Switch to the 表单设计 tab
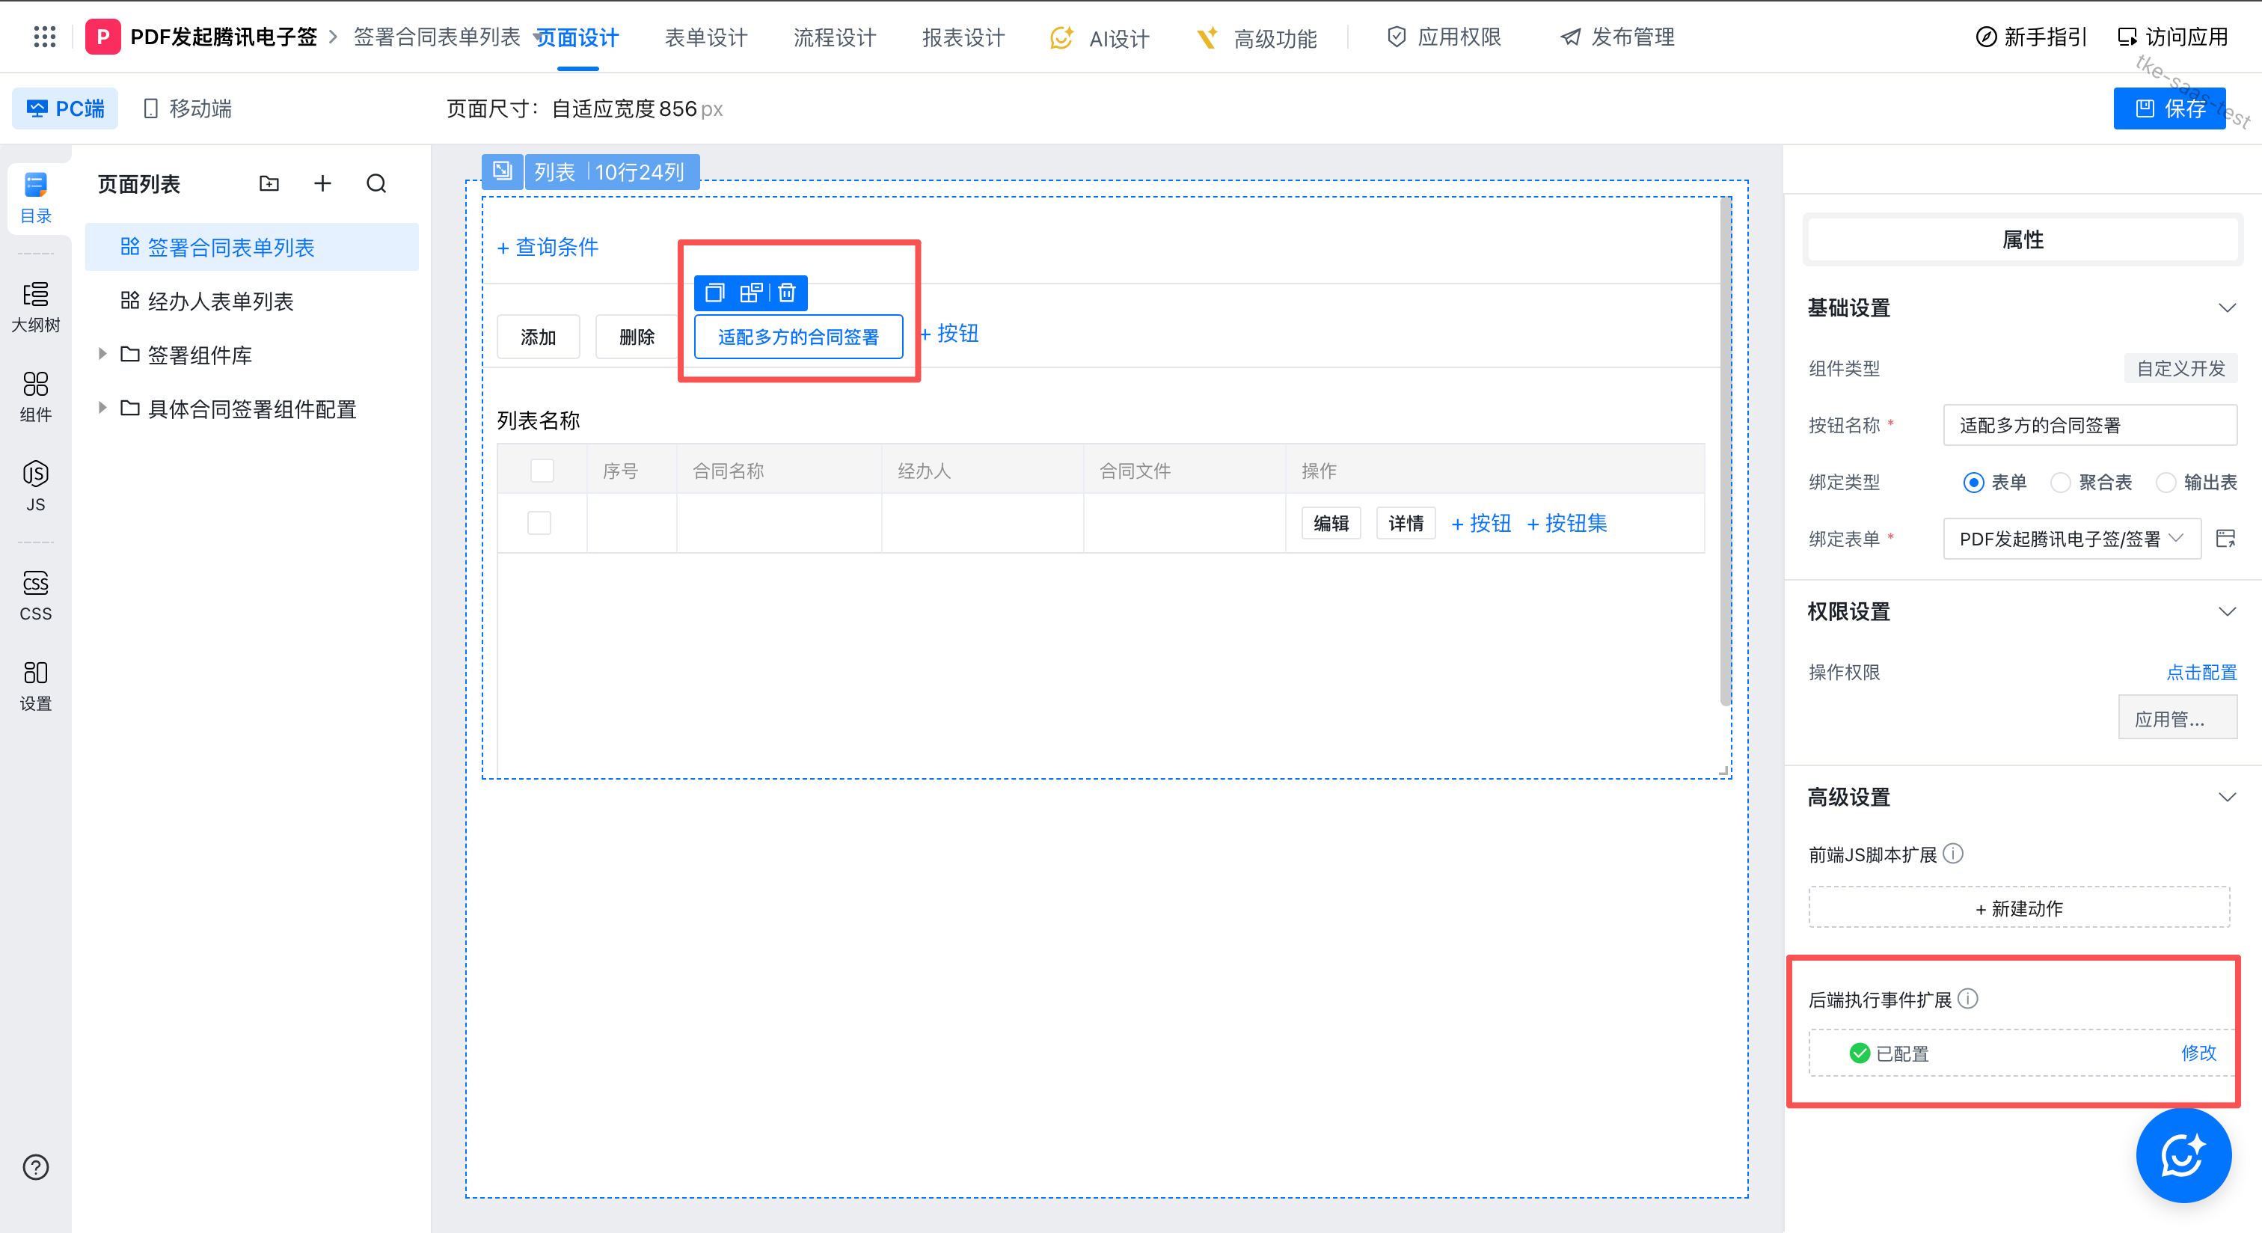Viewport: 2262px width, 1233px height. pyautogui.click(x=705, y=37)
